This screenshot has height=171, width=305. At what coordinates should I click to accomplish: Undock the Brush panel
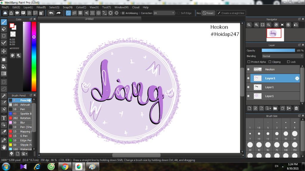click(x=31, y=95)
